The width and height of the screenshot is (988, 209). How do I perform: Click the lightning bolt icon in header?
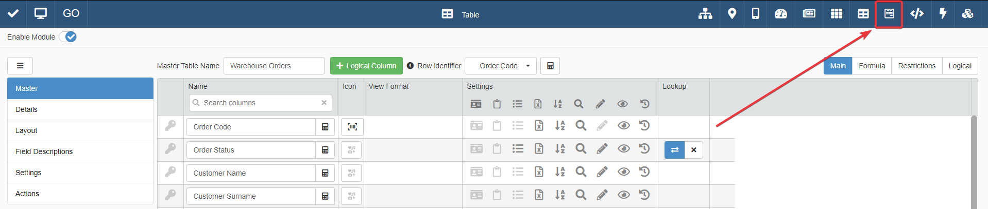pyautogui.click(x=943, y=14)
